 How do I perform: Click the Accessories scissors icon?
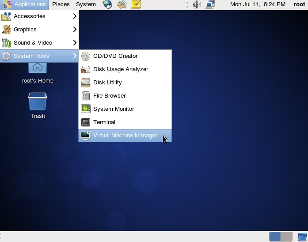coord(6,16)
